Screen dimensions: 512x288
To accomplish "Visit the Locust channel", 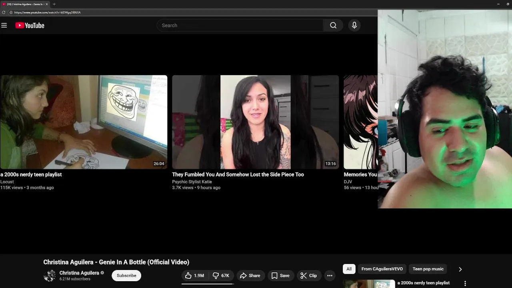I will [7, 182].
